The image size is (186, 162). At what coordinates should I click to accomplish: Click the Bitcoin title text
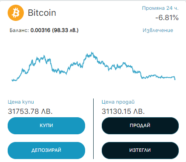tap(42, 13)
